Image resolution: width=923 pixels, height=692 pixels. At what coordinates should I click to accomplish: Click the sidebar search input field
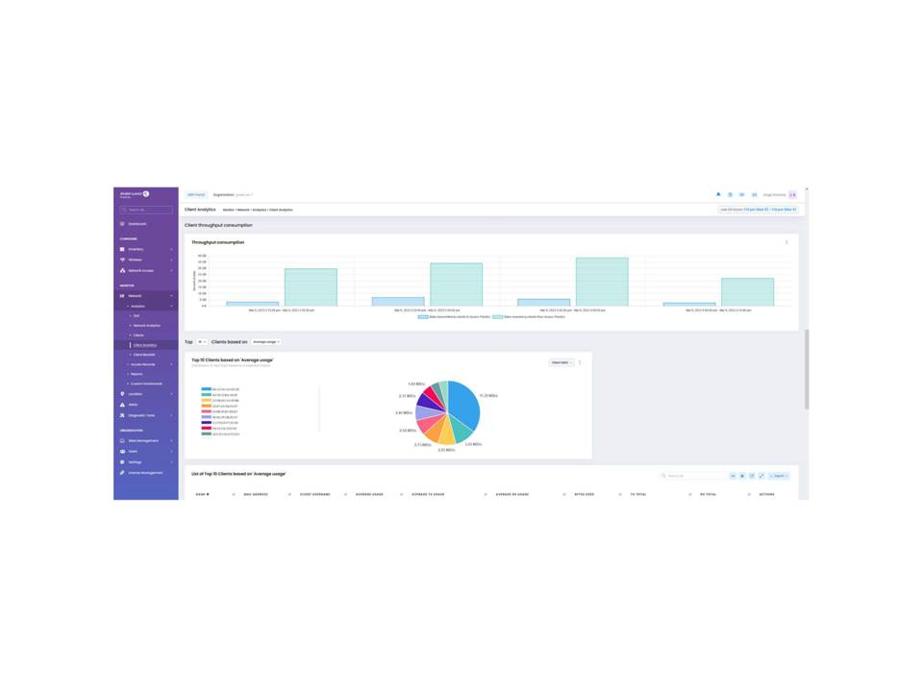[146, 210]
